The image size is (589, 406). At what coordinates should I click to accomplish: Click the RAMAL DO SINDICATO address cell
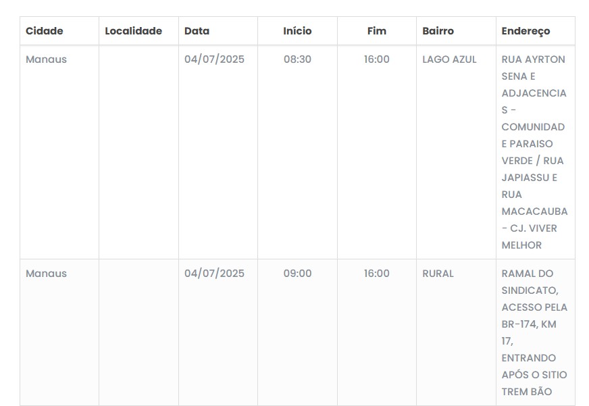point(534,332)
